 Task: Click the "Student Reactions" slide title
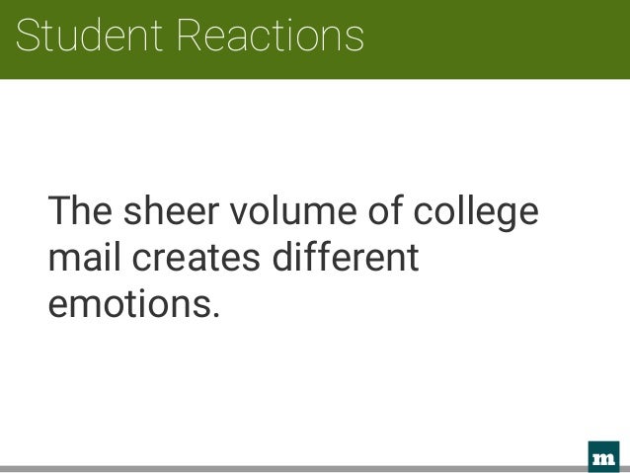point(190,36)
